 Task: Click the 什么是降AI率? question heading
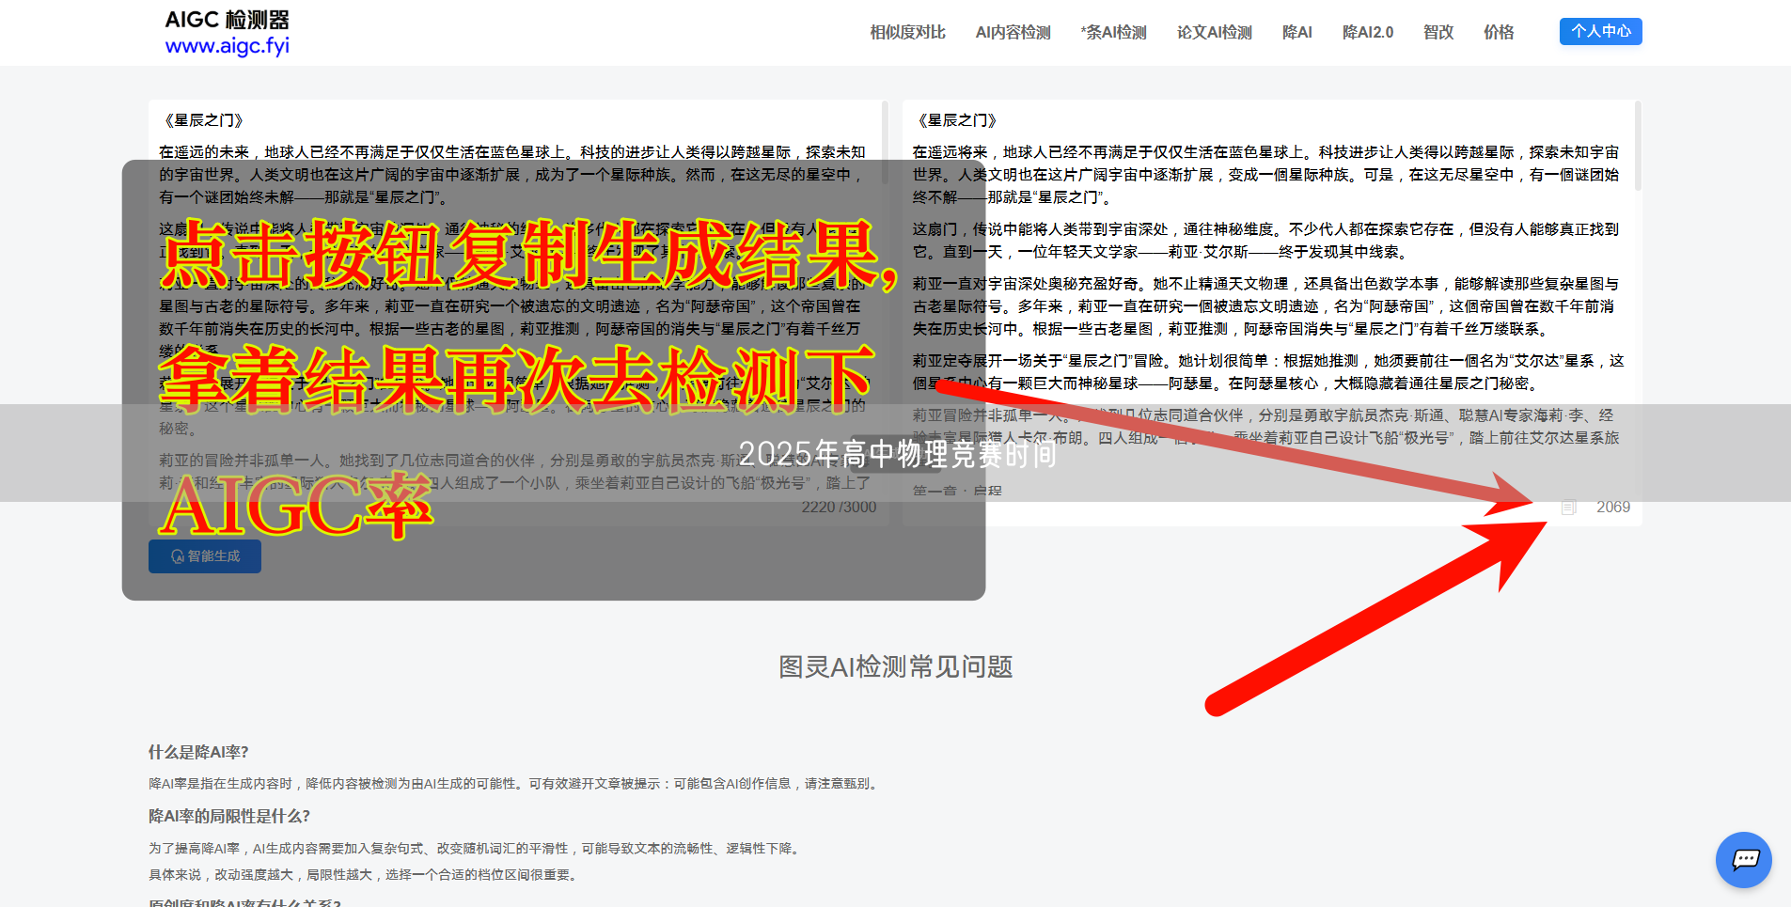click(x=198, y=752)
